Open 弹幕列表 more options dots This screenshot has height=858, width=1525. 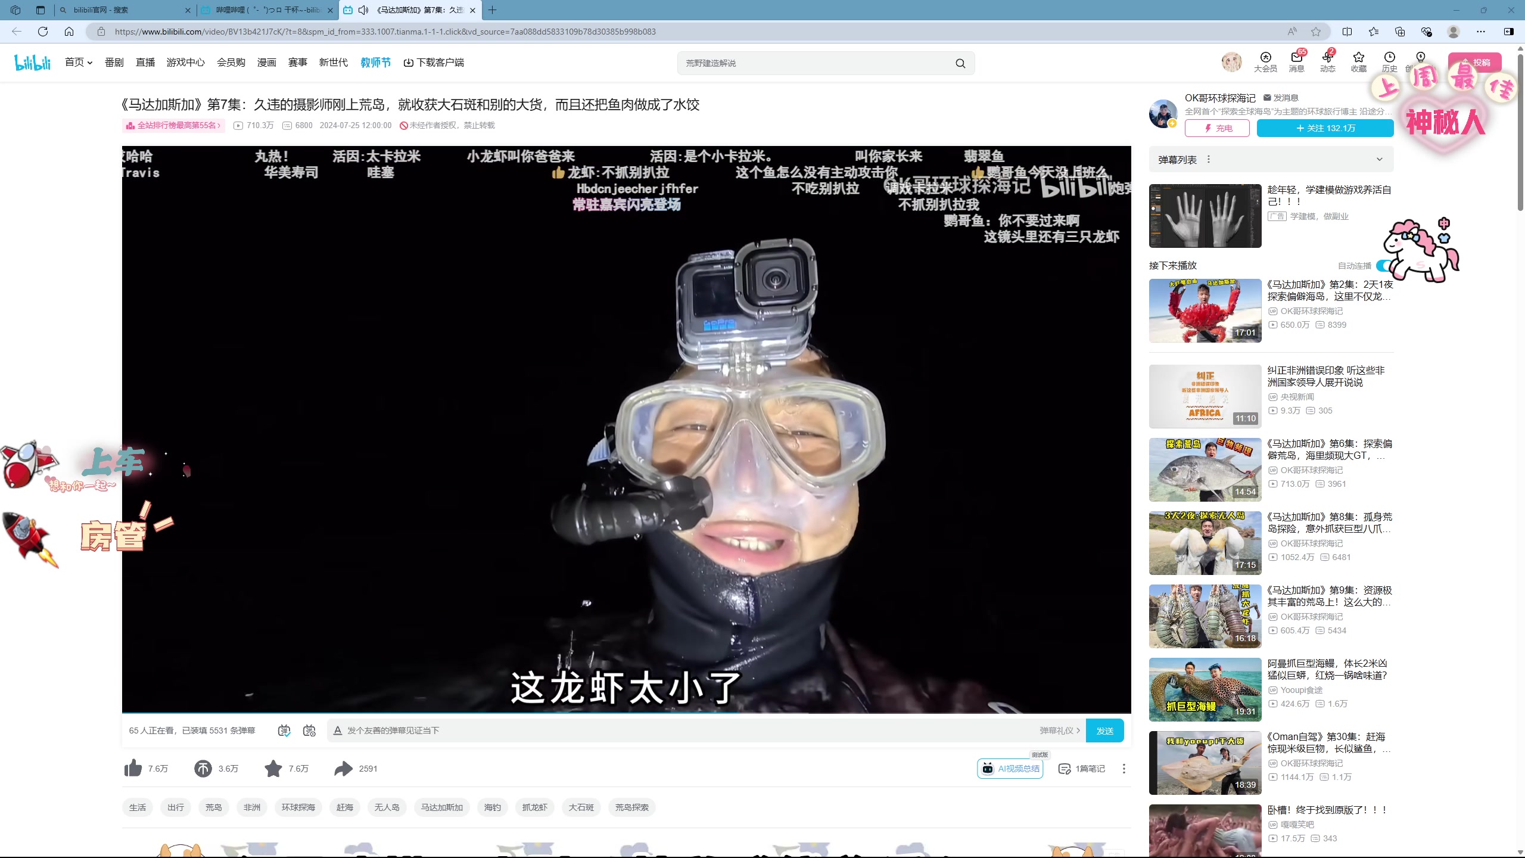pyautogui.click(x=1209, y=159)
